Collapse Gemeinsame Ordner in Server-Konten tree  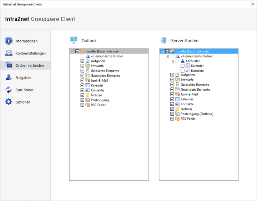(x=168, y=56)
